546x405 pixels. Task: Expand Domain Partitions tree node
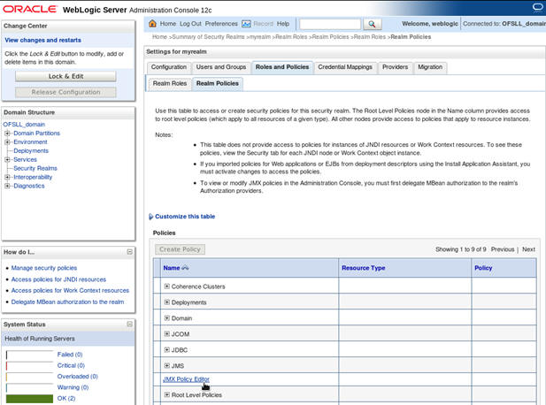click(7, 134)
